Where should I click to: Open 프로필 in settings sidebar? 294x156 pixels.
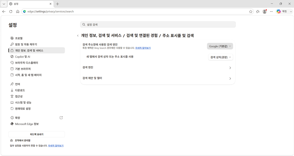[37, 38]
